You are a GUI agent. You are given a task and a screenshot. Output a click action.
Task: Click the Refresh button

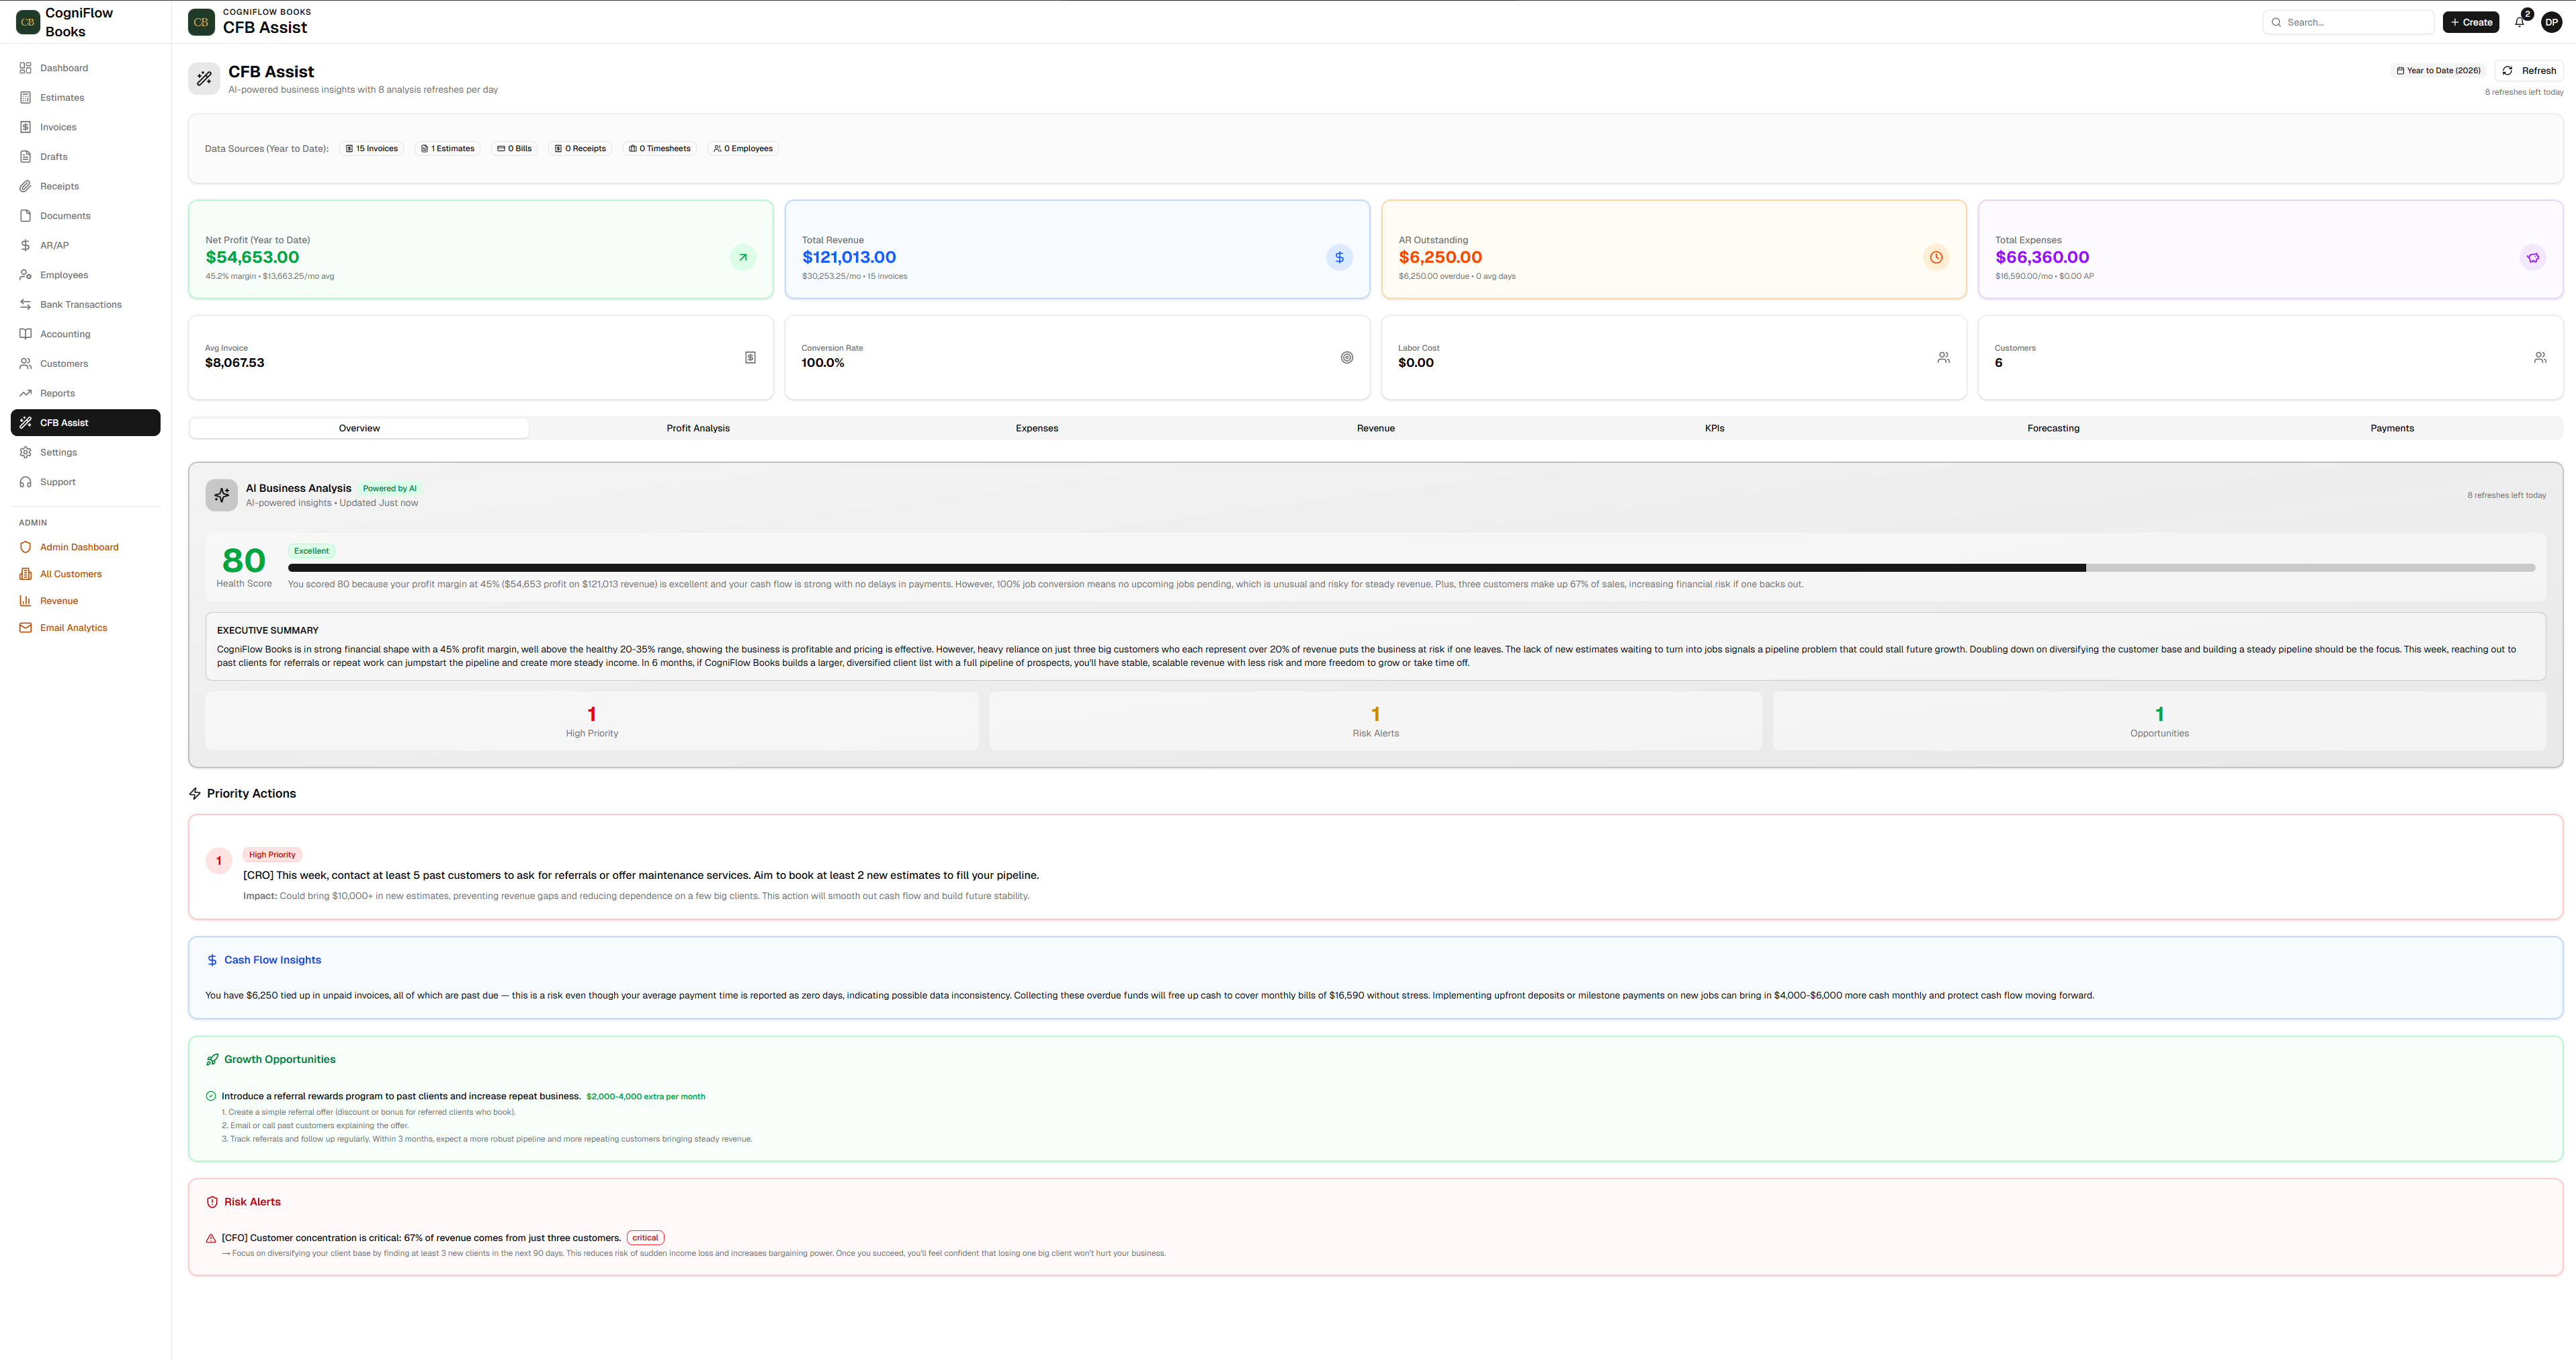pos(2530,70)
